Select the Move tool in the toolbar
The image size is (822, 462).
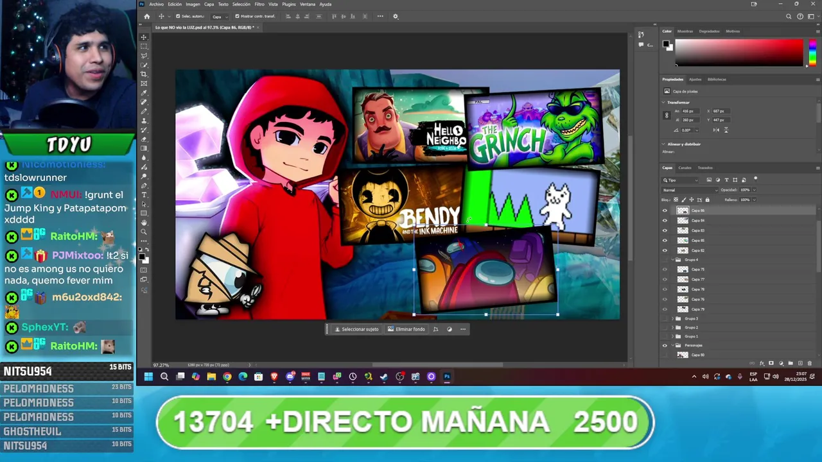coord(144,38)
